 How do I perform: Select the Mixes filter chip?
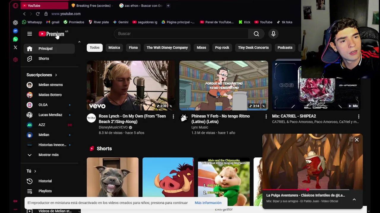tap(201, 48)
